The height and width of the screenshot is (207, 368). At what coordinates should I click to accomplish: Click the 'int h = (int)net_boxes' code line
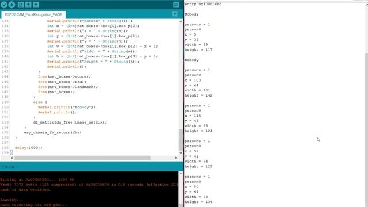pyautogui.click(x=102, y=56)
